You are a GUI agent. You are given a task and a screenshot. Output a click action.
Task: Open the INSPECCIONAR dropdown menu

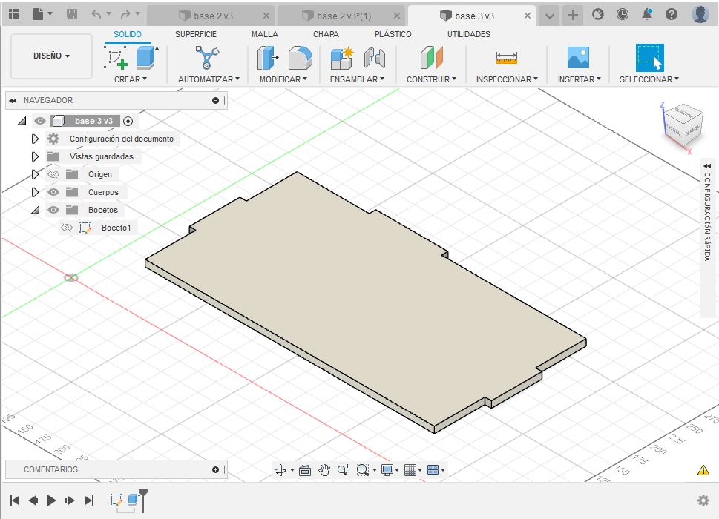[507, 79]
